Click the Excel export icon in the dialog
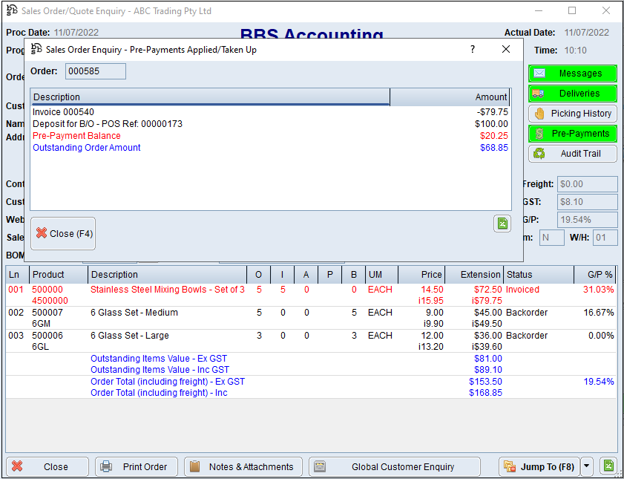 (502, 224)
